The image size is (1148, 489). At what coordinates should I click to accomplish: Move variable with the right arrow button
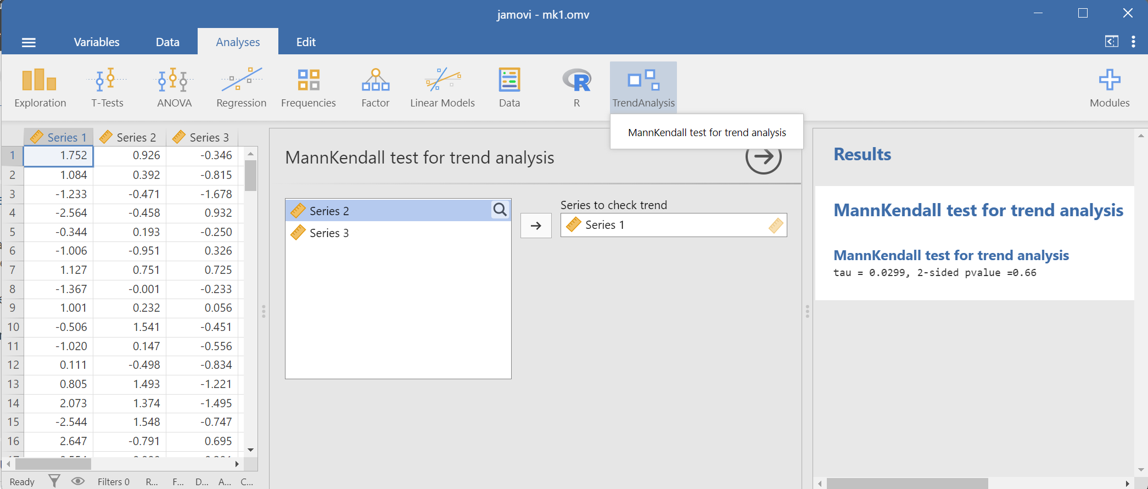click(536, 226)
